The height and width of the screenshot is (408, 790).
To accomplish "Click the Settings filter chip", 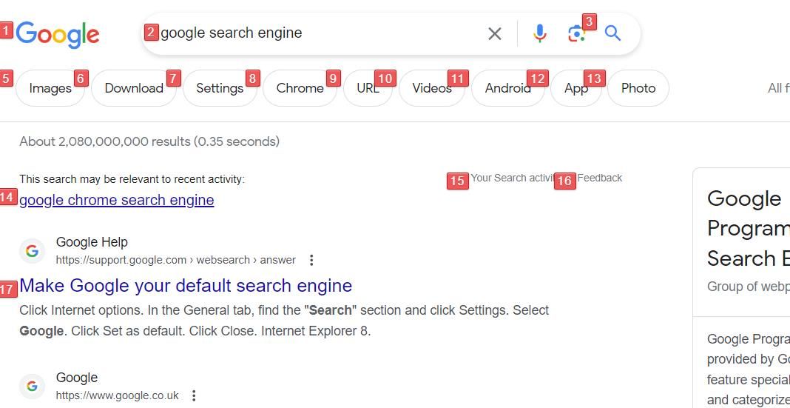I will (x=220, y=88).
